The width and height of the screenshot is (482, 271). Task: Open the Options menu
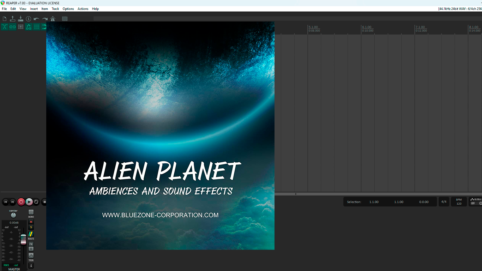tap(68, 9)
